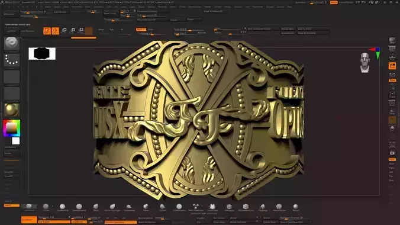Pick the CurveTube brush
Image resolution: width=400 pixels, height=225 pixels.
(212, 207)
